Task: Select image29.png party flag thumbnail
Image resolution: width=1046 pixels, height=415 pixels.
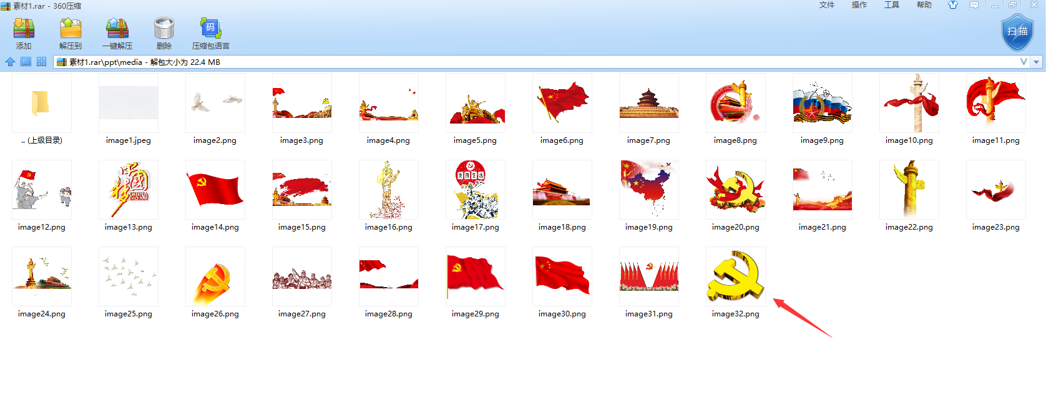Action: click(x=476, y=276)
